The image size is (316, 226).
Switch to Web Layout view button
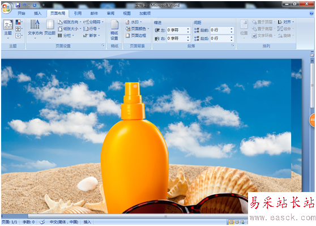click(242, 222)
